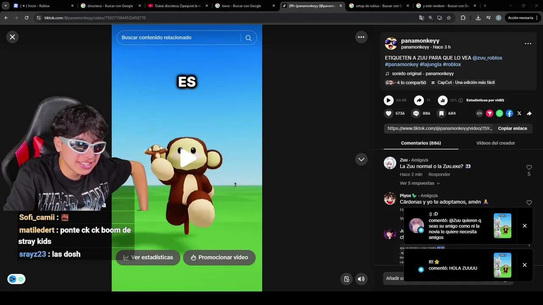Open the #roblox hashtag

[452, 64]
